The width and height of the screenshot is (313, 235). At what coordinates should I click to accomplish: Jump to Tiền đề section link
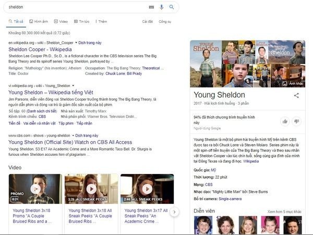click(x=15, y=123)
